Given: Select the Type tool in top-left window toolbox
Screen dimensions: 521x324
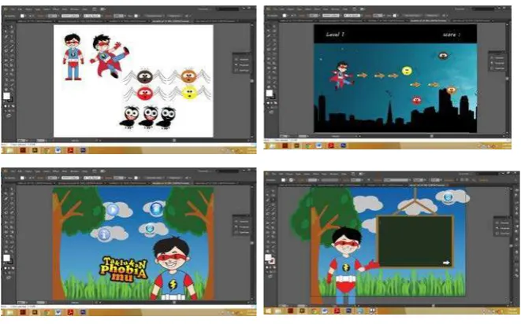Looking at the screenshot, I should pos(11,36).
